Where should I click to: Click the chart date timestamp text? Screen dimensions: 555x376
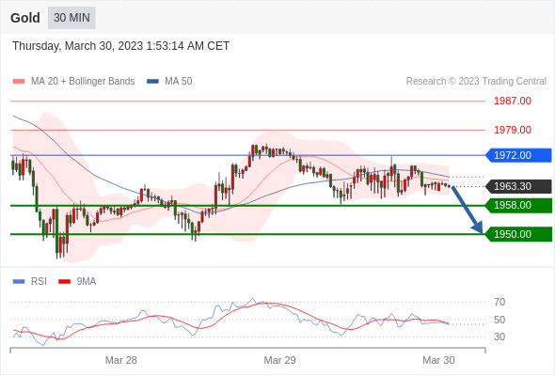point(120,46)
